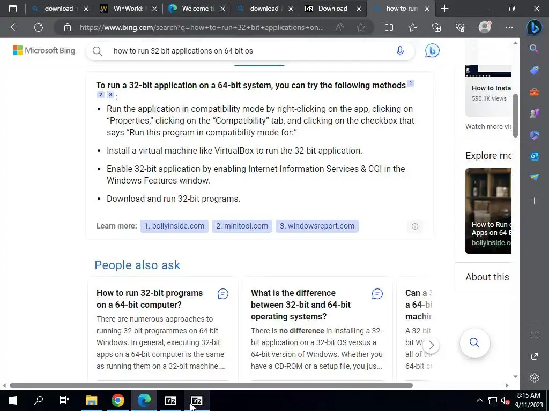
Task: Open 'How to run 32-bit programs' question
Action: pyautogui.click(x=150, y=299)
